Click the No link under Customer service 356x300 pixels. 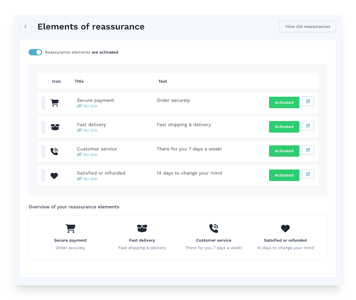[x=87, y=155]
